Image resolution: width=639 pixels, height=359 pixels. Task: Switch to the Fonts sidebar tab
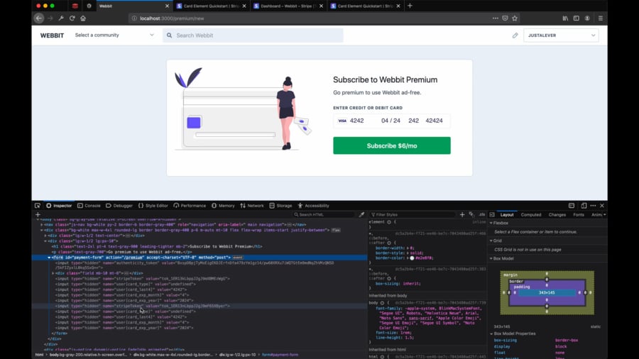pyautogui.click(x=578, y=214)
